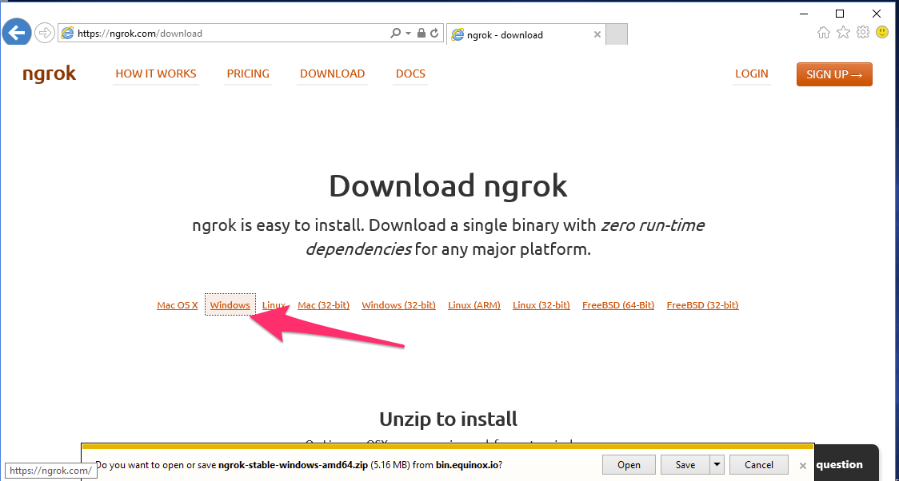Click the 'Download ngrok' heading
The image size is (899, 481).
449,186
